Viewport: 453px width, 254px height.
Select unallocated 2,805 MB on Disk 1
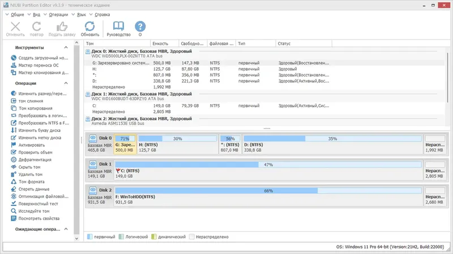point(435,170)
